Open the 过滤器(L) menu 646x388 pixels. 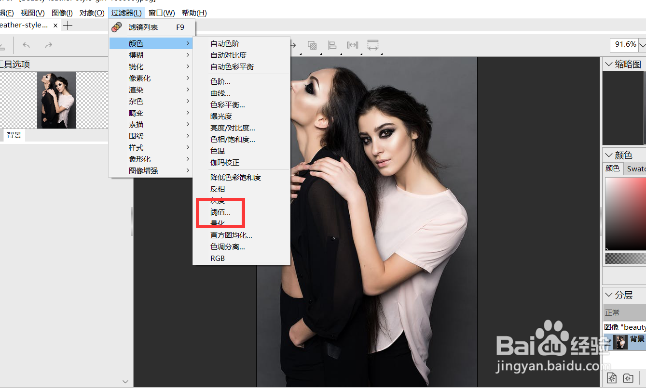click(126, 13)
